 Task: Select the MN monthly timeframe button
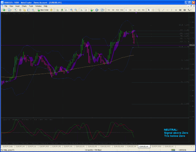143,10
